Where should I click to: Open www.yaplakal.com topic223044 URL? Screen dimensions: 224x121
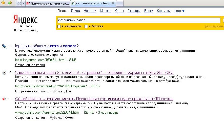click(x=47, y=113)
